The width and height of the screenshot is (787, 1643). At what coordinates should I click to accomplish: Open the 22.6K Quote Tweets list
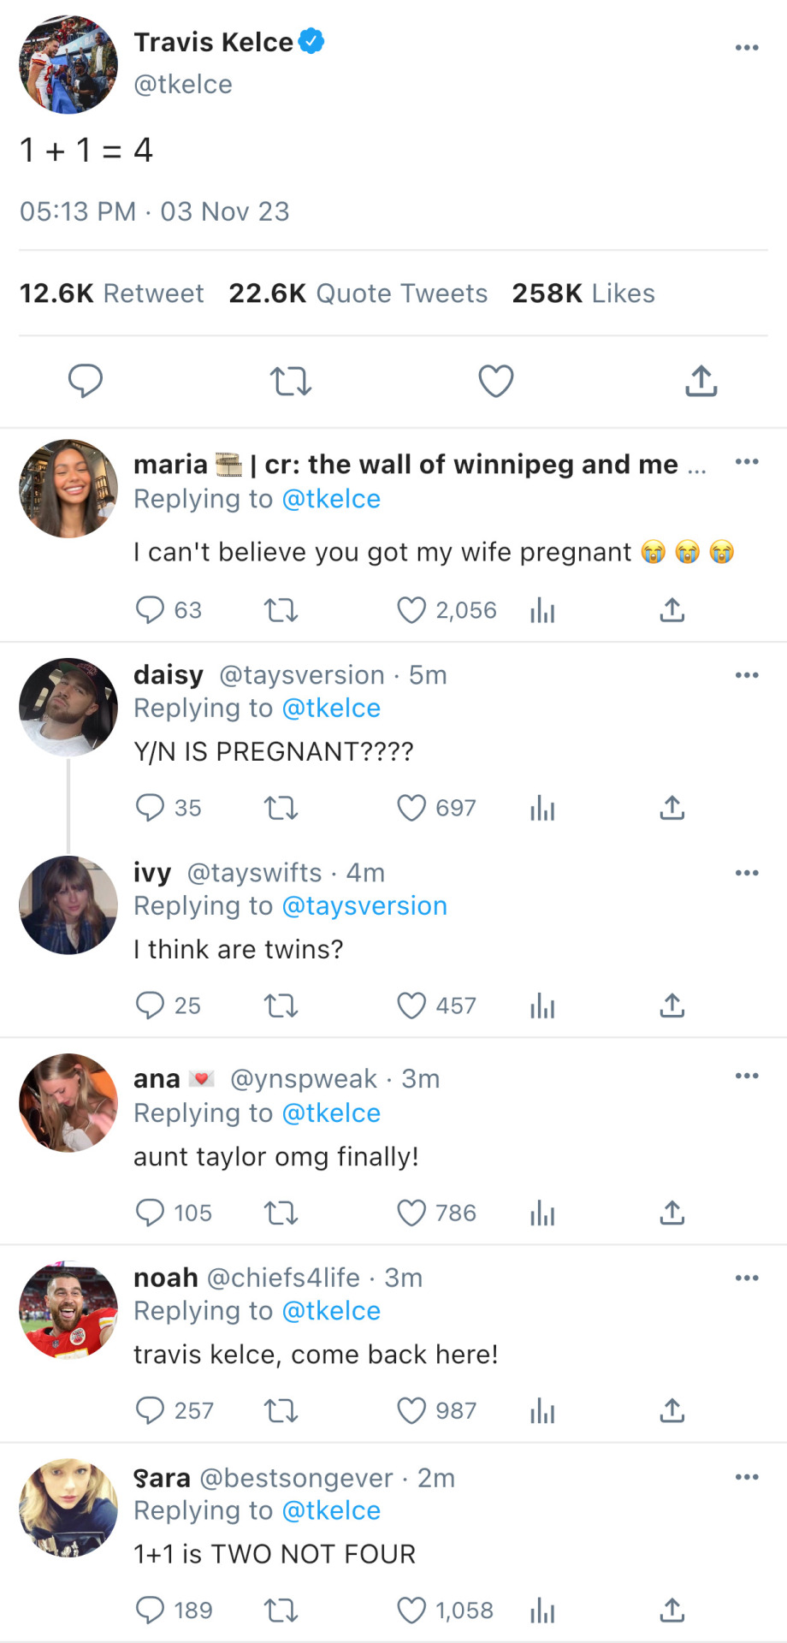pos(358,294)
